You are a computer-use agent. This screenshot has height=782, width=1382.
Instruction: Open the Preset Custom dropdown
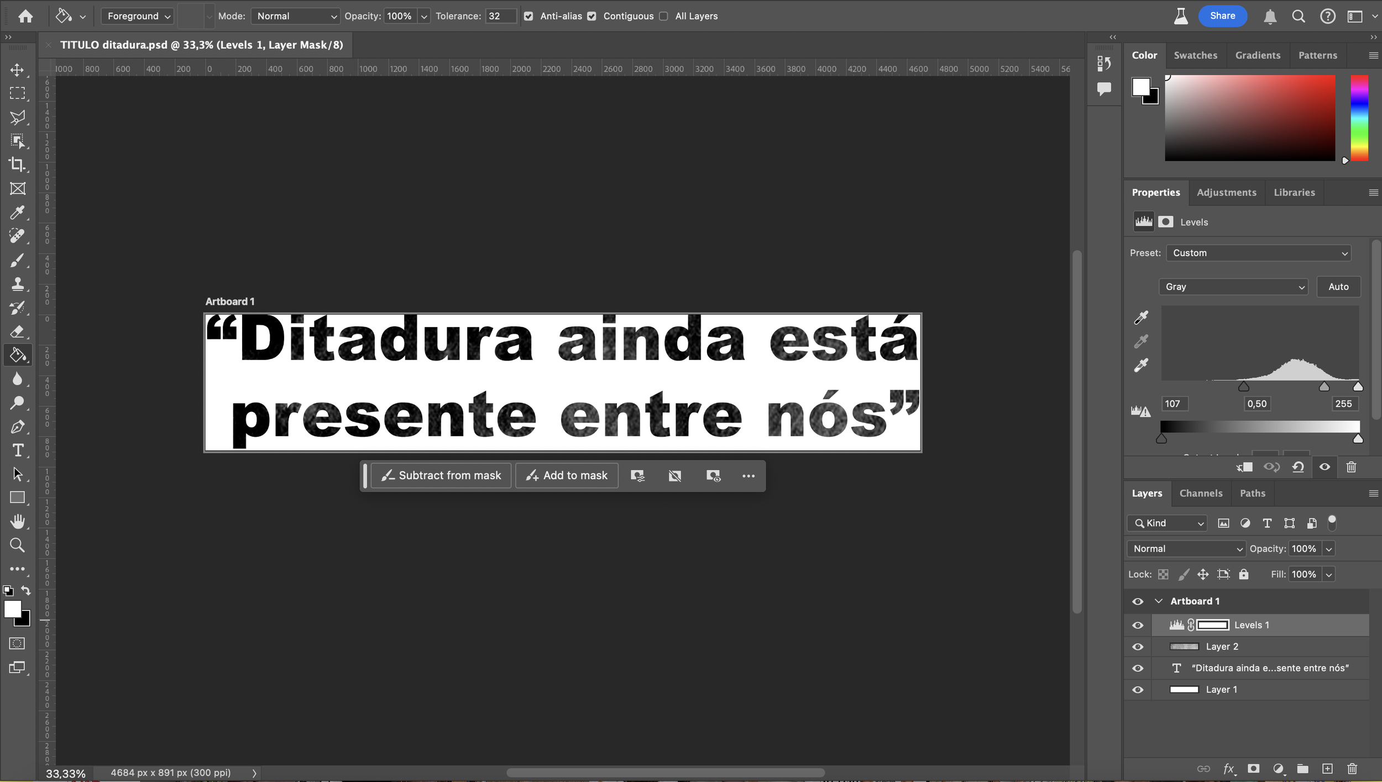[1259, 253]
